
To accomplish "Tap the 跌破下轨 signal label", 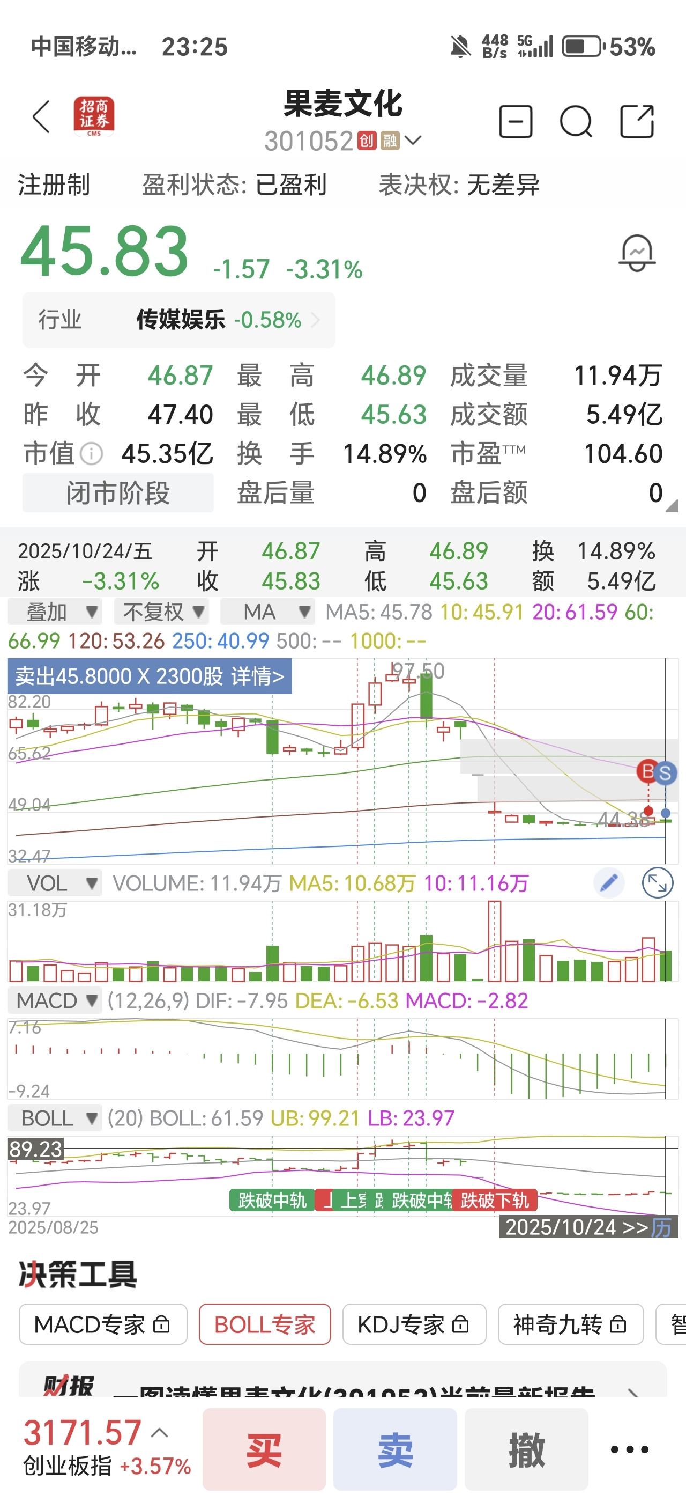I will click(495, 1201).
